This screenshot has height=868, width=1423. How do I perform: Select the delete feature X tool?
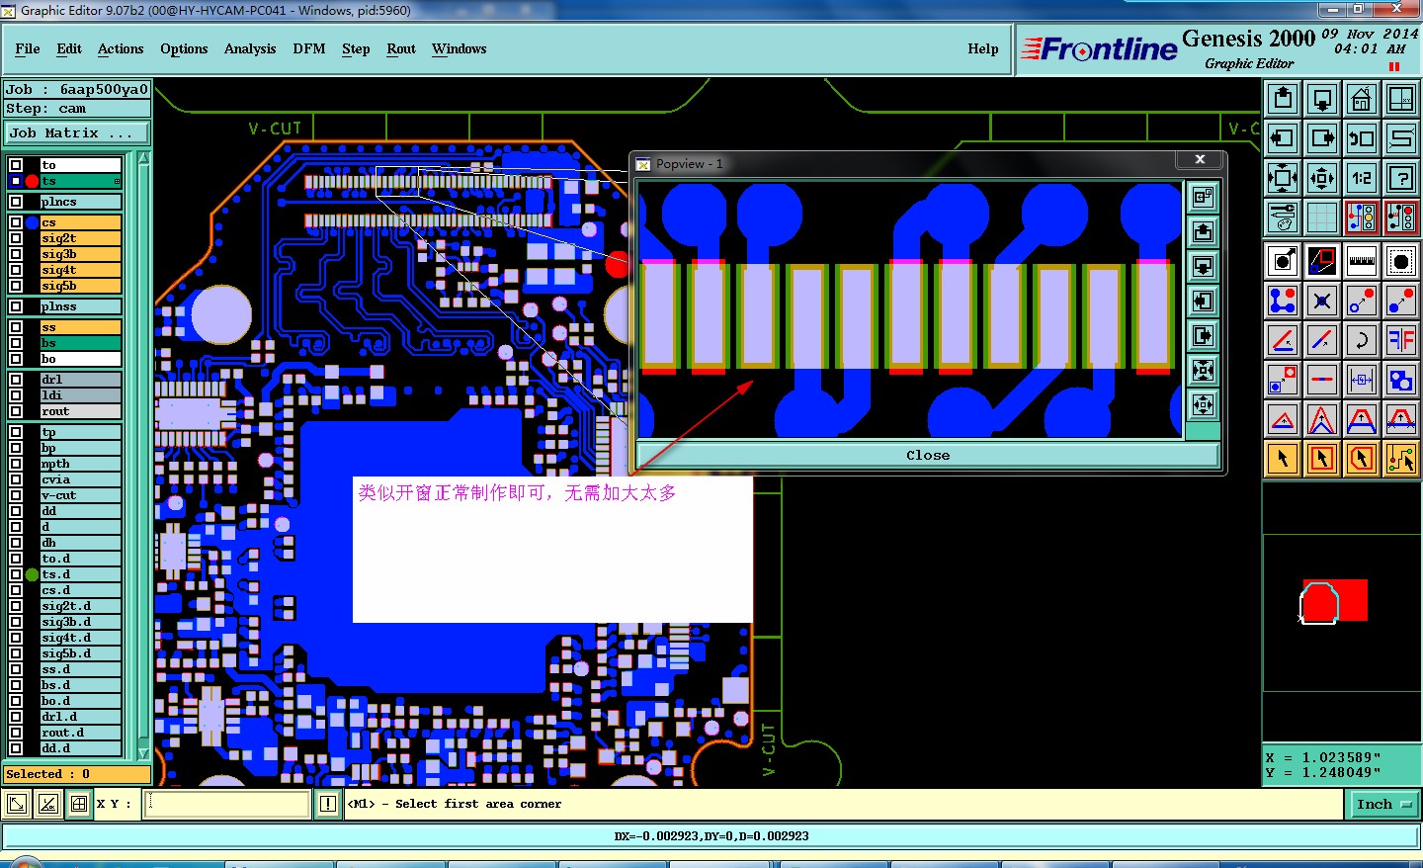(x=1322, y=301)
